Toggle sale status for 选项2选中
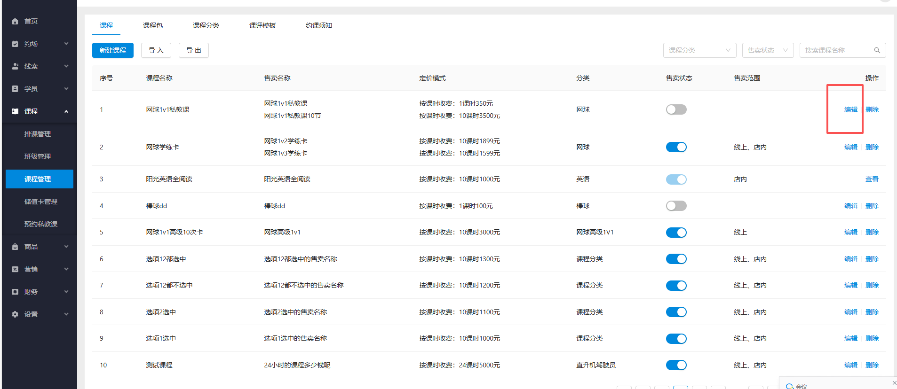897x389 pixels. pyautogui.click(x=676, y=312)
